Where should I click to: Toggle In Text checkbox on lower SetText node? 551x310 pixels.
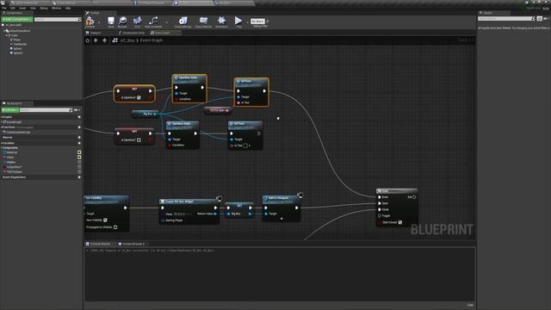(245, 146)
